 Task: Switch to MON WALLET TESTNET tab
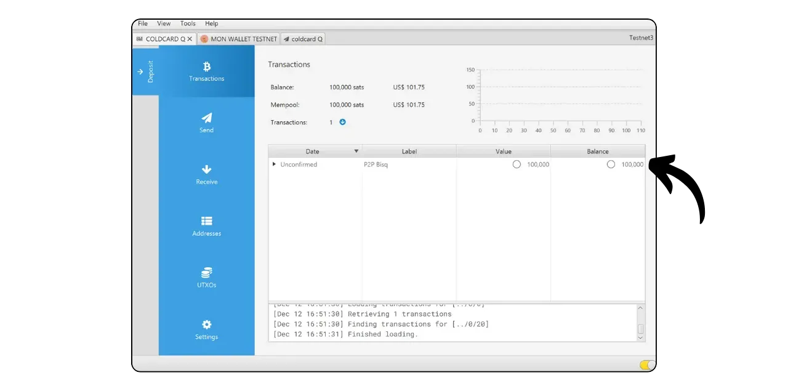(239, 39)
